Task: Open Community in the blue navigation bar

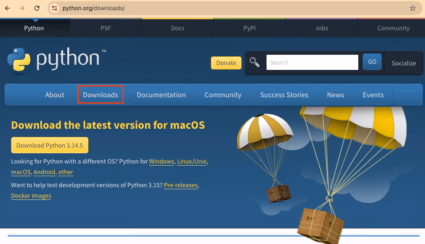Action: click(x=223, y=95)
